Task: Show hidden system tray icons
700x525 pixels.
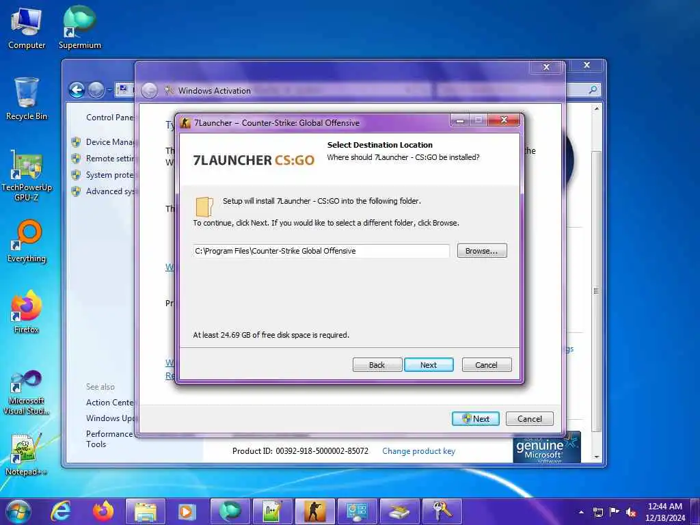Action: pos(581,512)
